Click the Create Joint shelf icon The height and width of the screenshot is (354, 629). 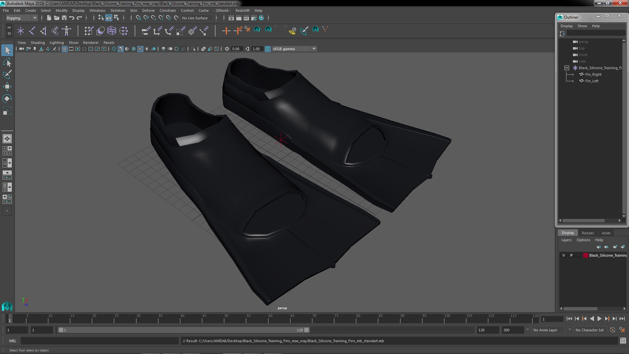click(32, 31)
